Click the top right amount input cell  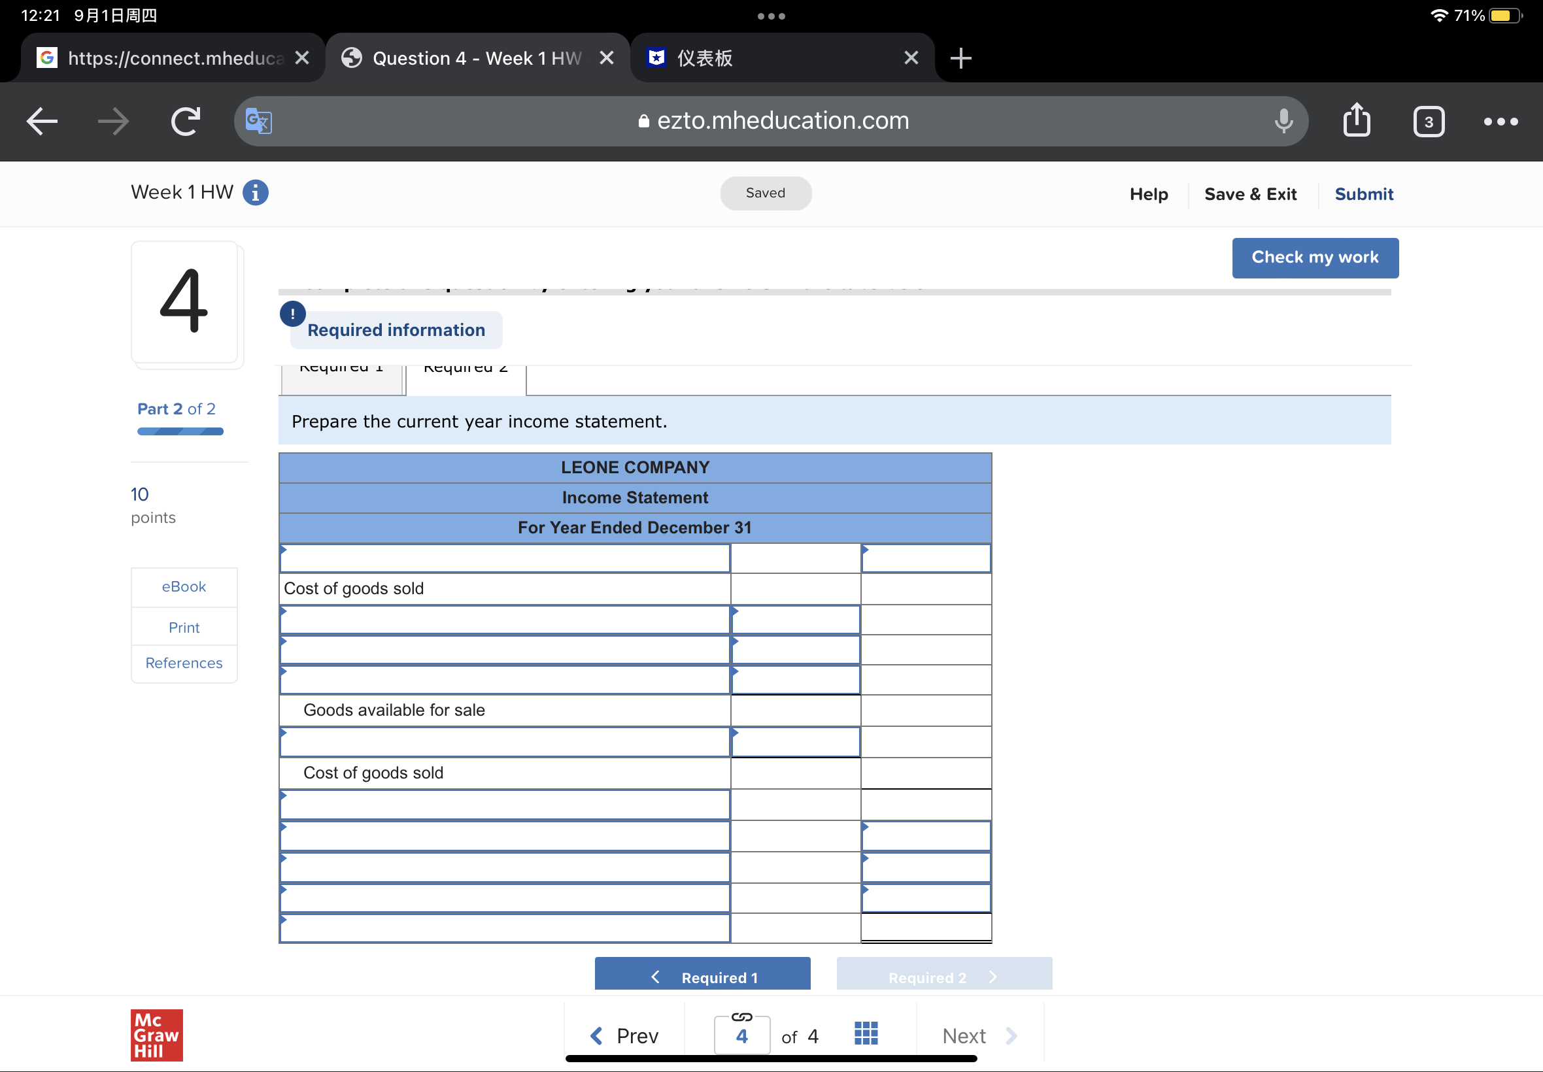926,559
